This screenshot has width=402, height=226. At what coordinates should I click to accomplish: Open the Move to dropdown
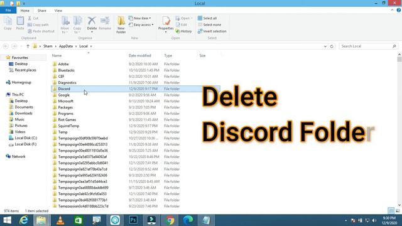tap(65, 25)
